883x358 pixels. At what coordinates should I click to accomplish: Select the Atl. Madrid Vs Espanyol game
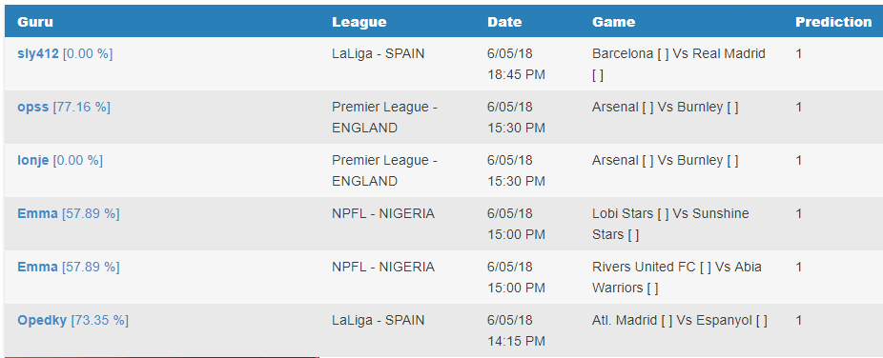coord(679,320)
